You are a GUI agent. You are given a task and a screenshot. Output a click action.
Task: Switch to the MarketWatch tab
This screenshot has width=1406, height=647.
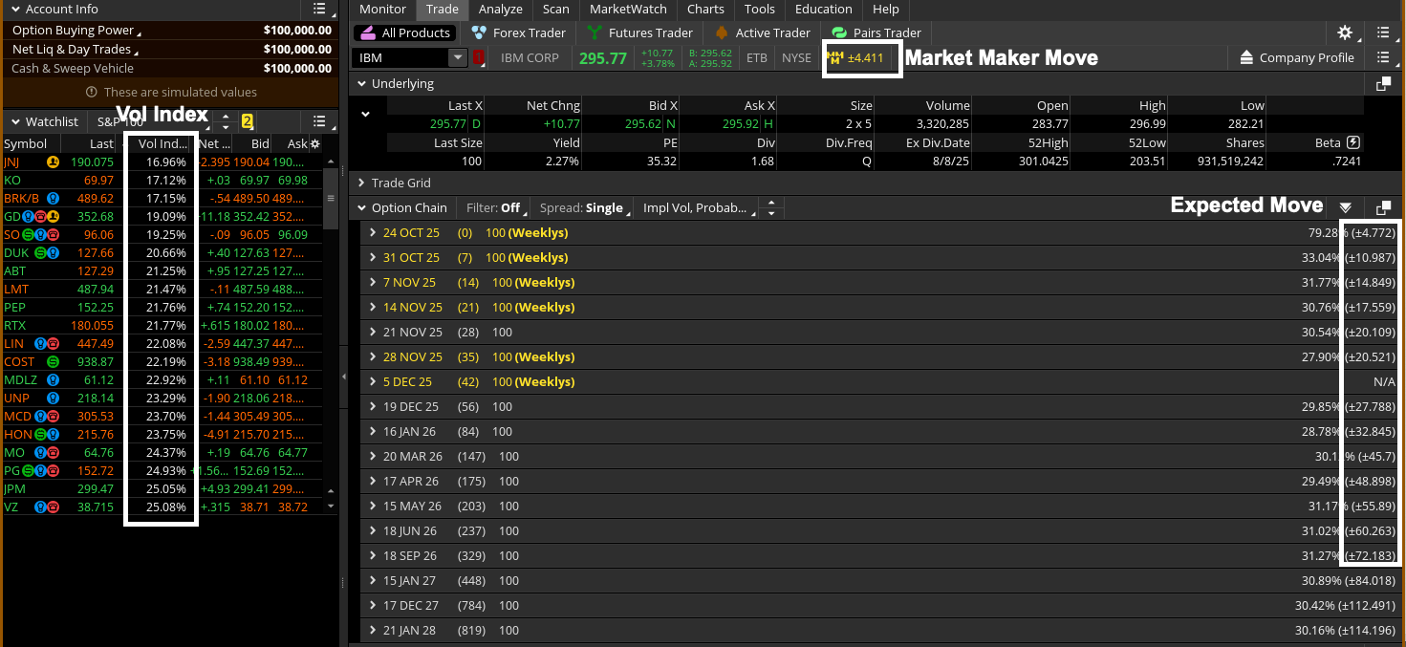click(x=628, y=9)
